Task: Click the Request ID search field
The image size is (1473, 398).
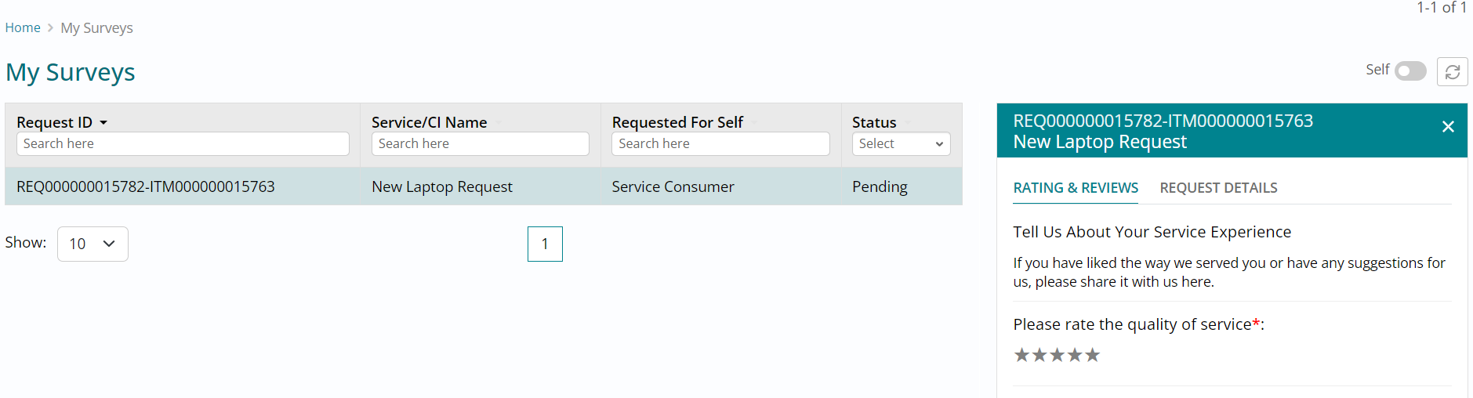Action: point(183,144)
